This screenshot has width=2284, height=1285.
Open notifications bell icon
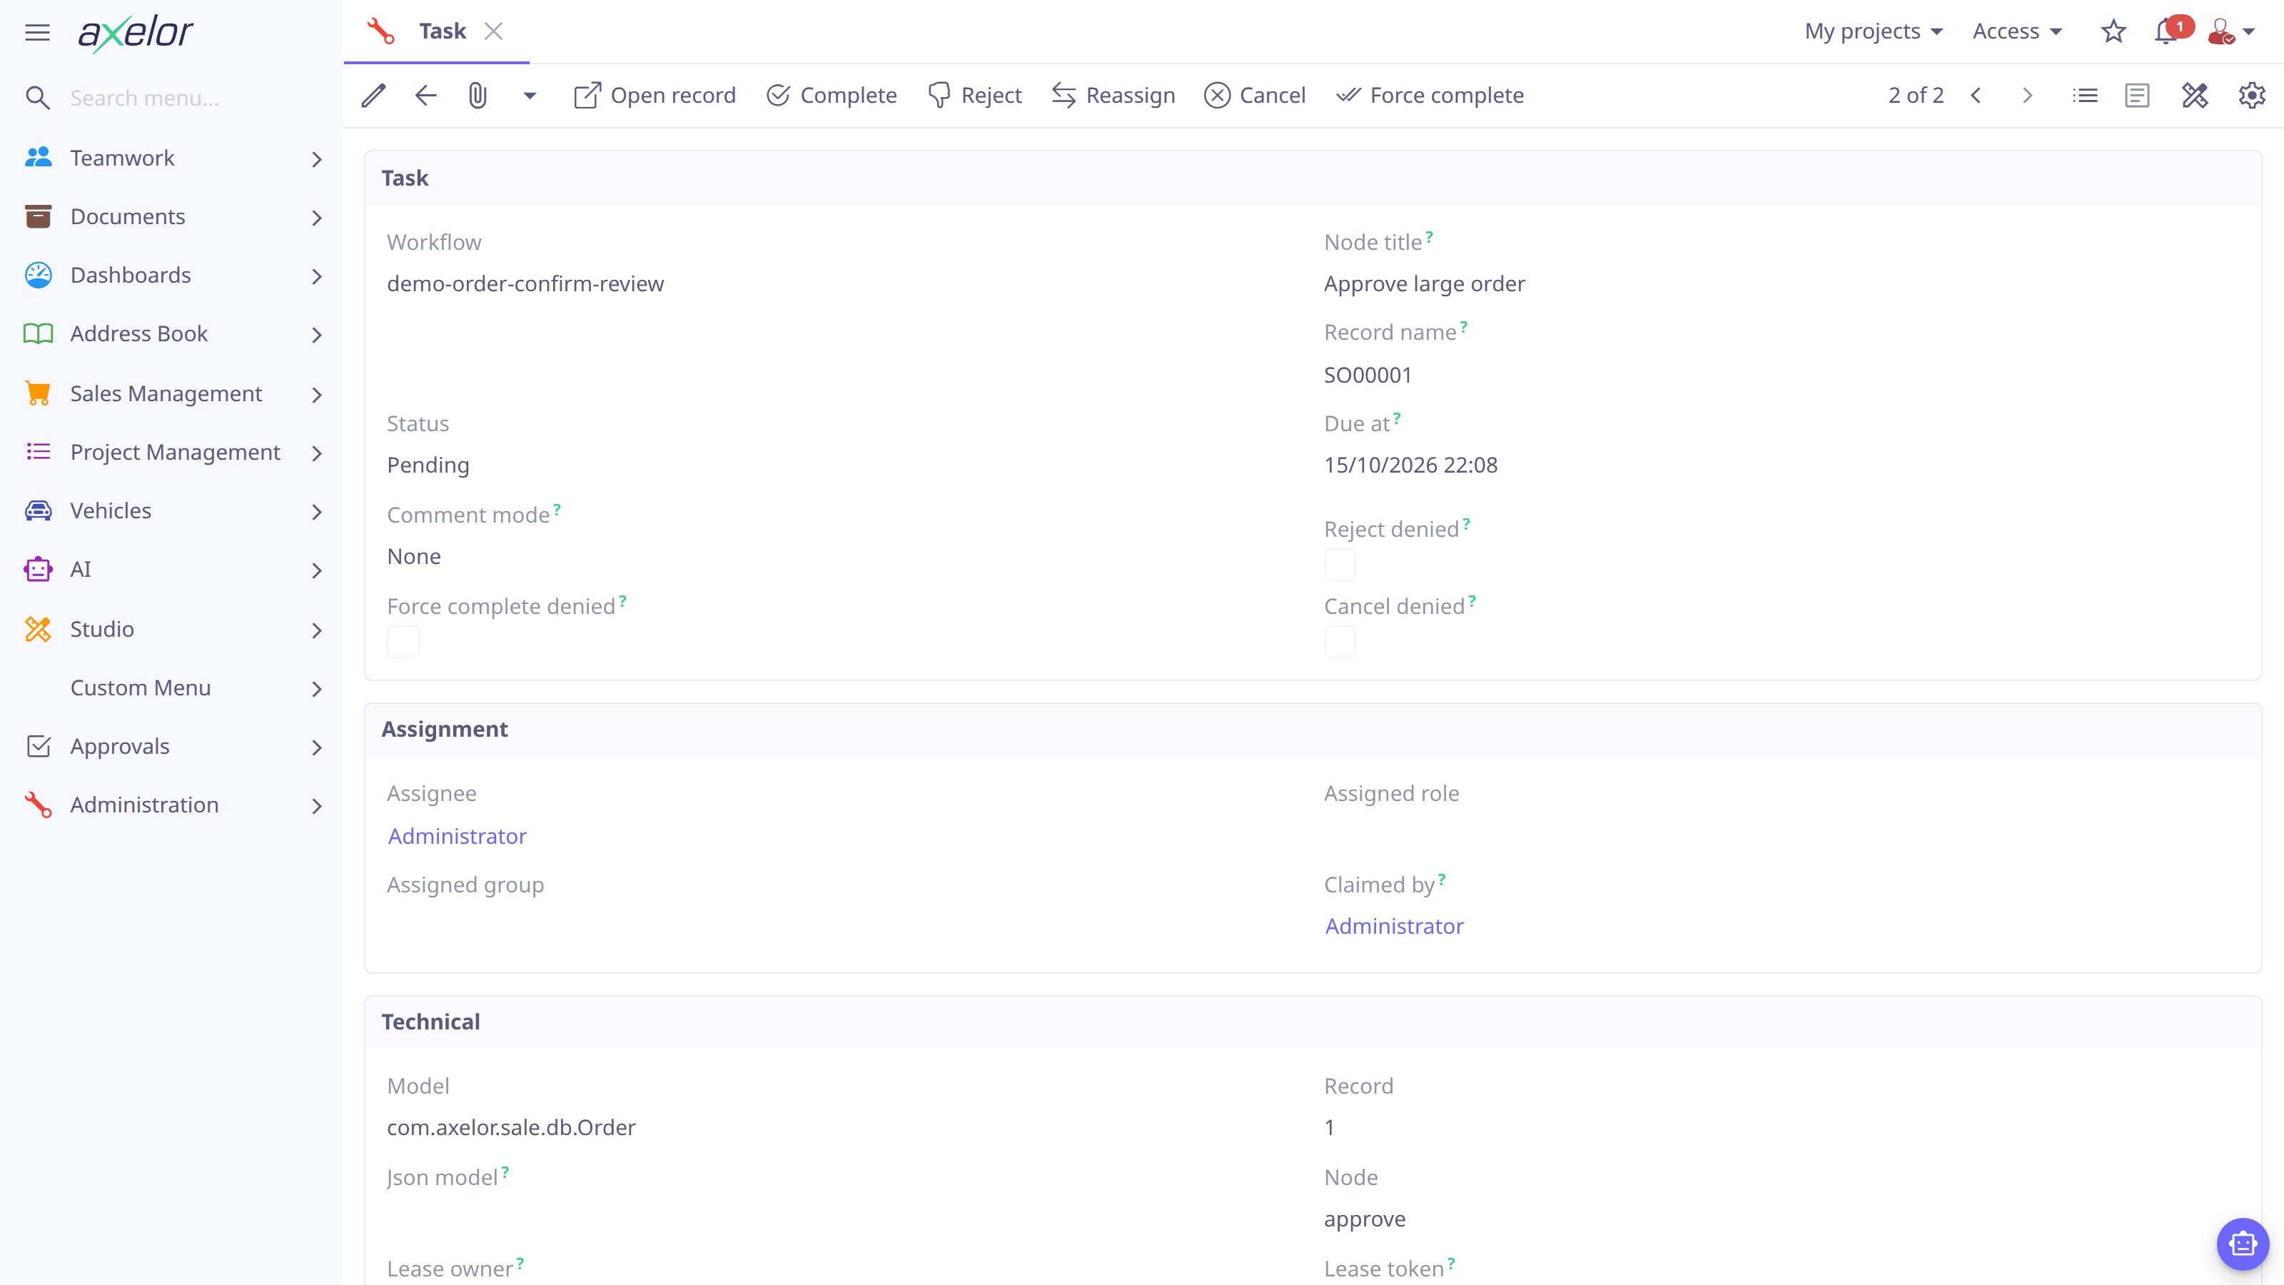coord(2166,31)
